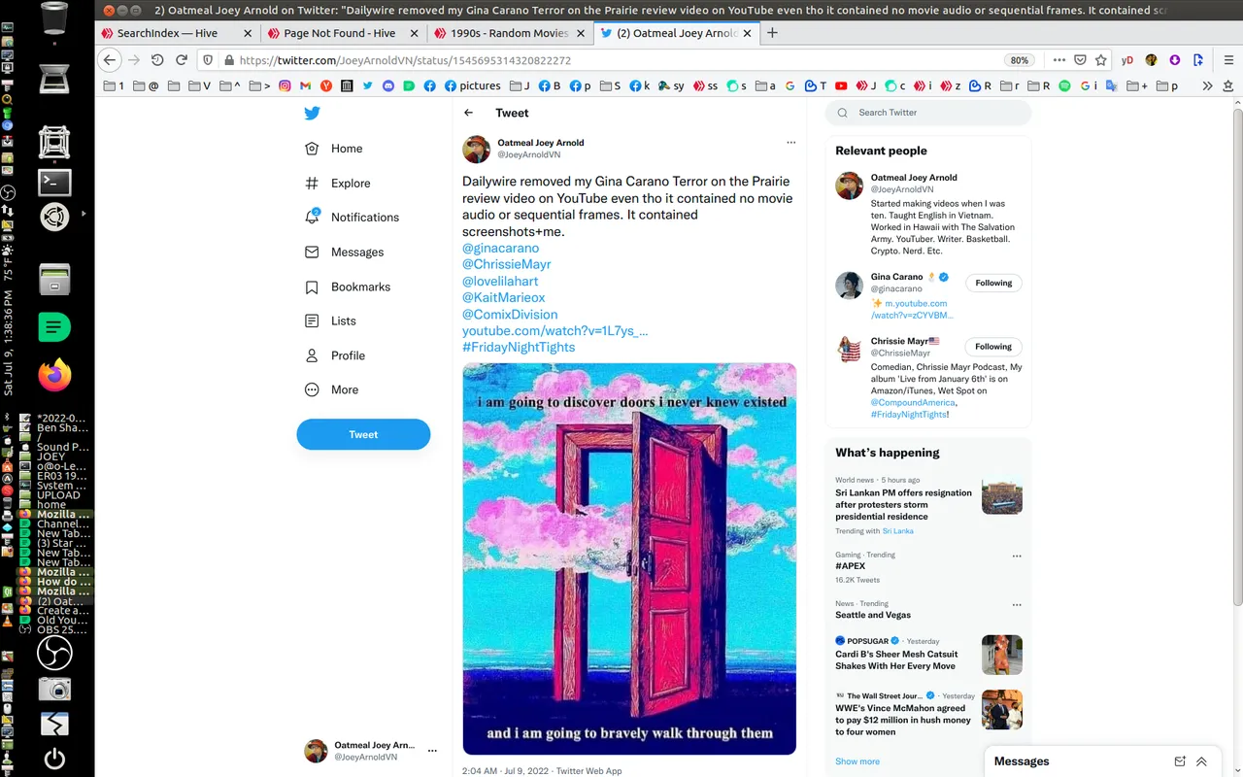Open options for Seattle and Vegas trend
The image size is (1243, 777).
click(1017, 605)
